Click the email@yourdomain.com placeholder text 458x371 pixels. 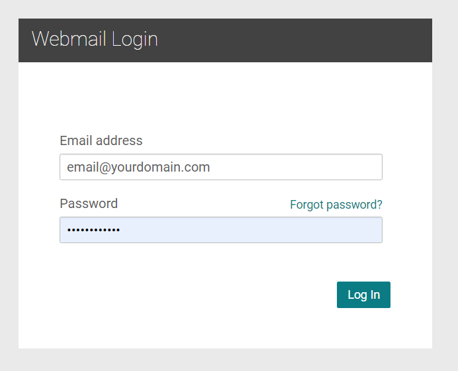click(x=138, y=167)
